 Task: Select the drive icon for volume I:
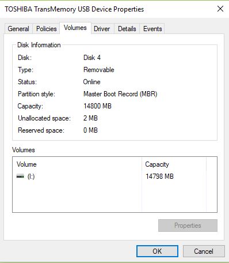click(20, 176)
